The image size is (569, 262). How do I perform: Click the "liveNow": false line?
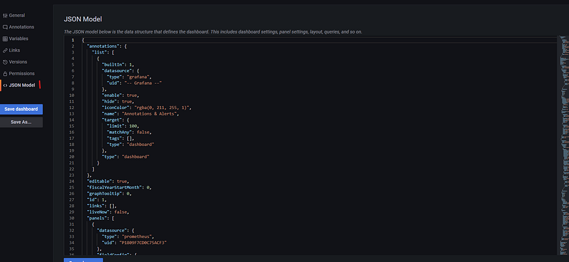click(108, 212)
